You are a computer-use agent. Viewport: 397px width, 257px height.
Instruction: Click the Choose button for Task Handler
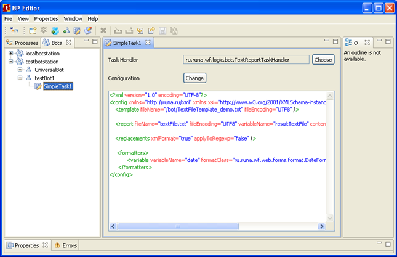(x=323, y=60)
